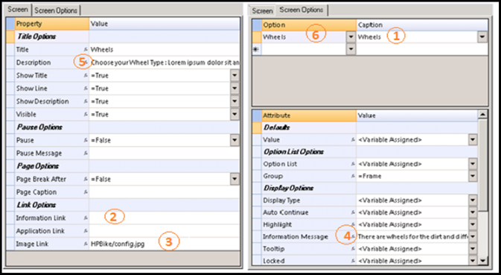Click the formula icon beside Page Break After
The height and width of the screenshot is (275, 501).
pyautogui.click(x=86, y=179)
